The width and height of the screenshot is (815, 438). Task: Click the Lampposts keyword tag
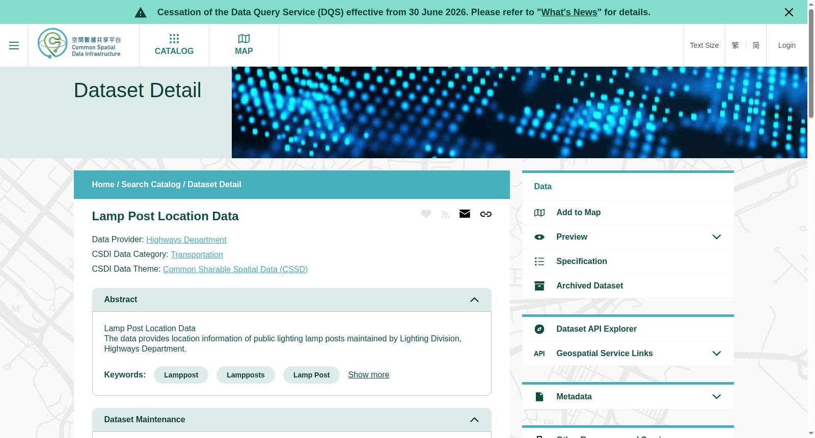click(x=246, y=375)
